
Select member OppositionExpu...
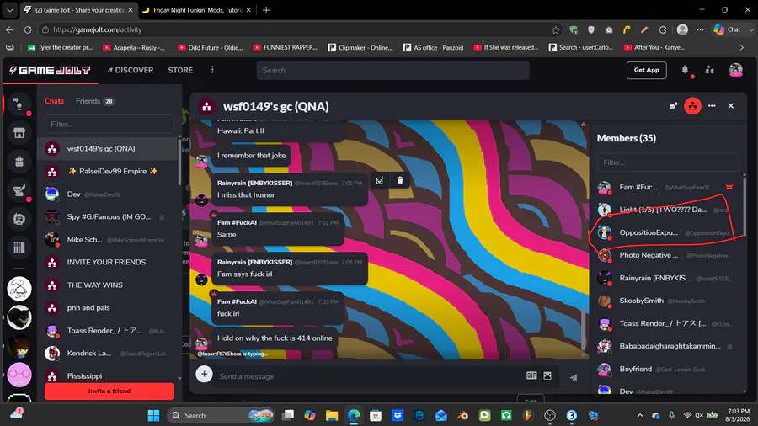(x=667, y=232)
